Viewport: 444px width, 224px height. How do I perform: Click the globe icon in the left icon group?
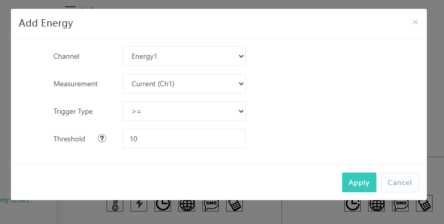pyautogui.click(x=187, y=205)
